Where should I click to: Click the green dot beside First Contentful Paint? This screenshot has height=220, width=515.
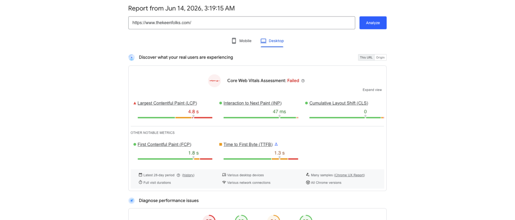135,144
